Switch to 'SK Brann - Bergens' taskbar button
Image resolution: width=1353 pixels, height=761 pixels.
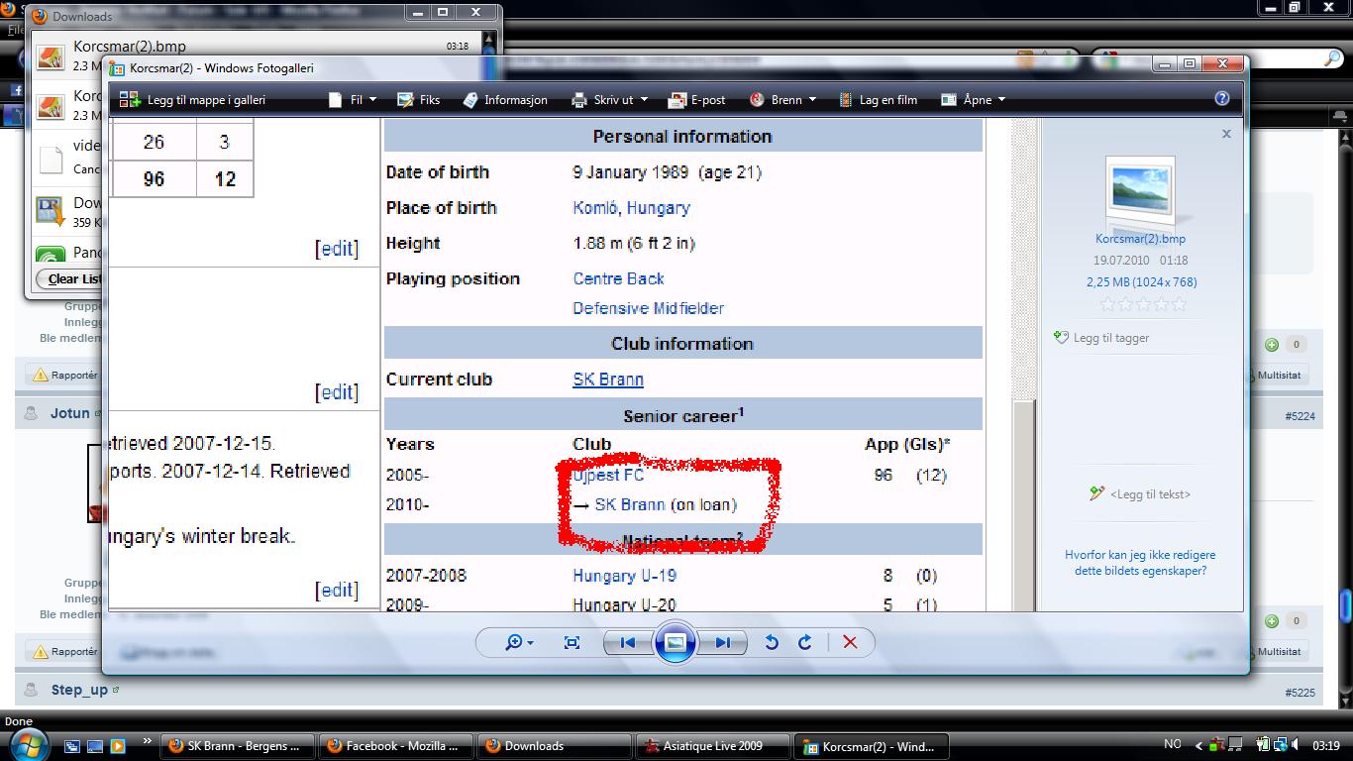237,746
